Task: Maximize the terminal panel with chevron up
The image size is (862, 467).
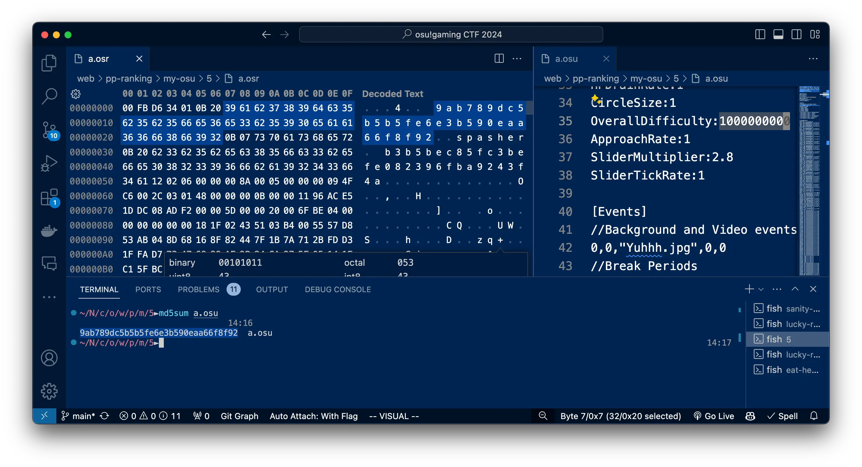Action: 795,289
